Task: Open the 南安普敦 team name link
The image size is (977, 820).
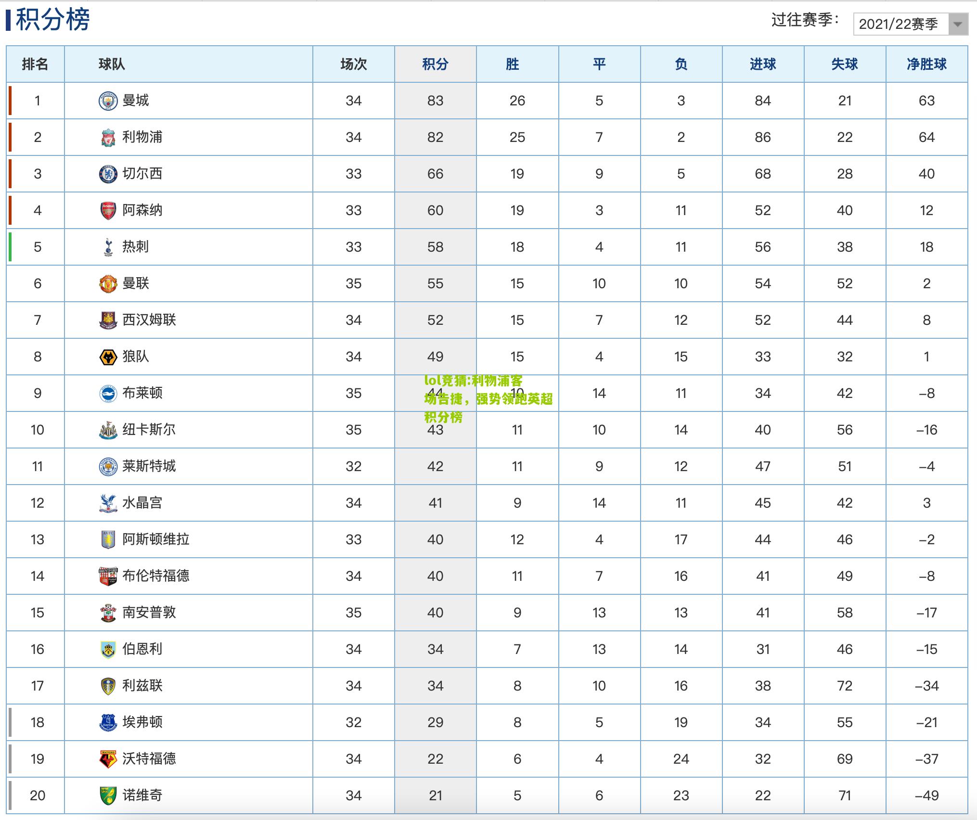Action: [x=149, y=613]
